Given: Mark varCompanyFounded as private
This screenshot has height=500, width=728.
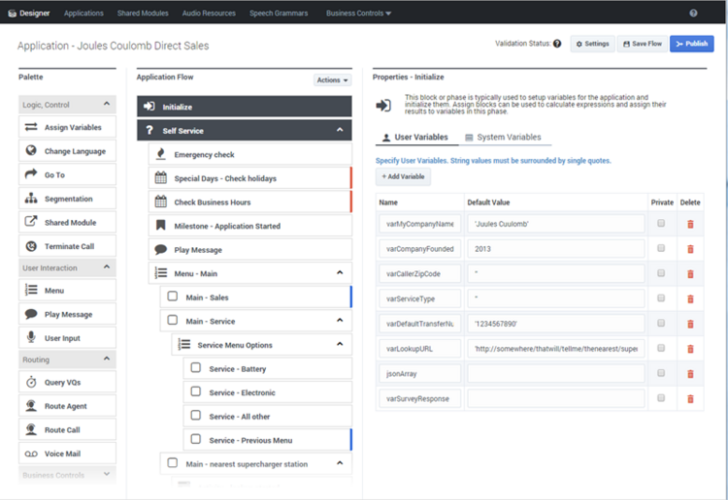Looking at the screenshot, I should pos(661,248).
